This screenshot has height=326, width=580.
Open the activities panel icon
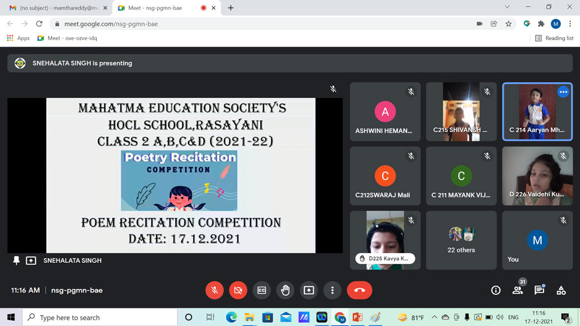[561, 290]
